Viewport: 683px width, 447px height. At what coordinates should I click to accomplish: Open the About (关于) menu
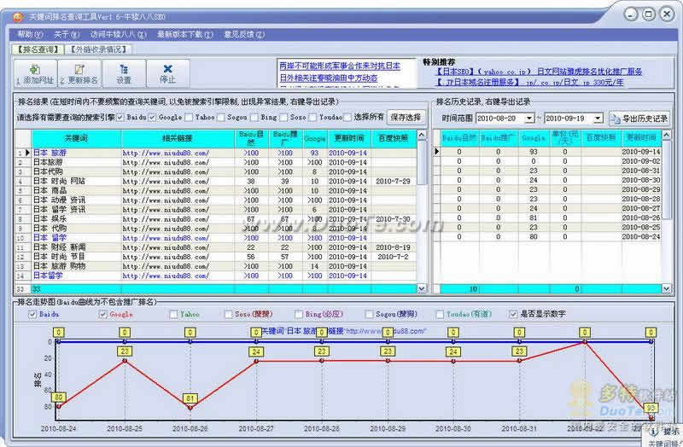pyautogui.click(x=67, y=34)
